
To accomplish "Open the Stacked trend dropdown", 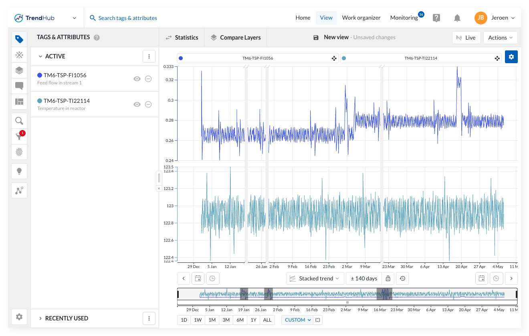I will point(315,278).
